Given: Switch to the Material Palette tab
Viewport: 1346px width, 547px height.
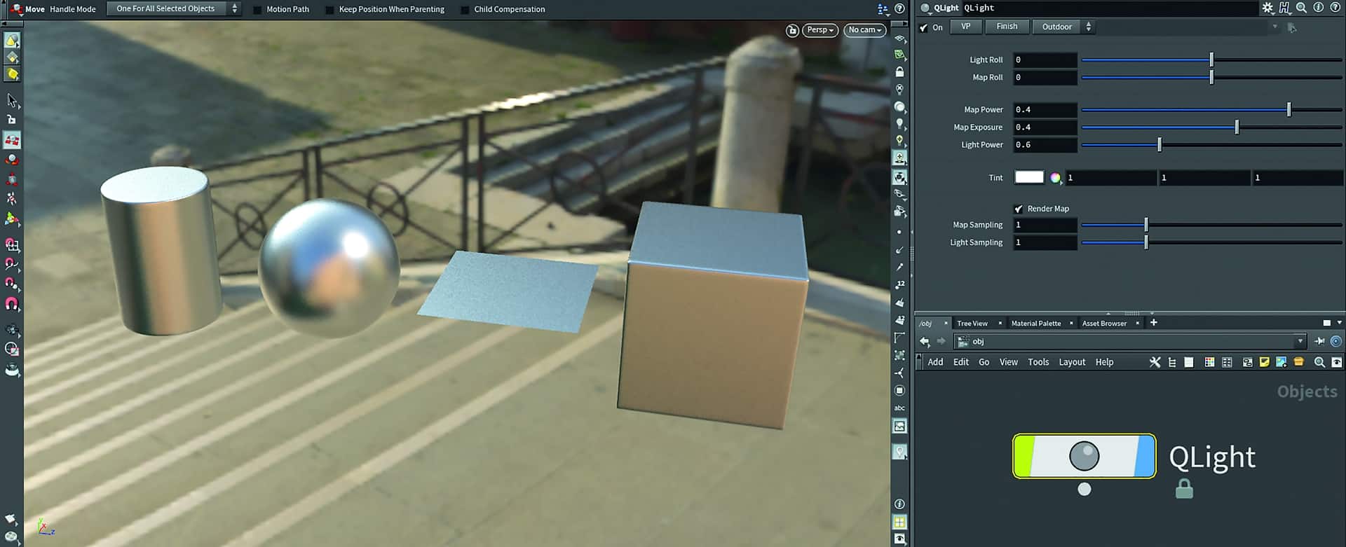Looking at the screenshot, I should [x=1035, y=324].
